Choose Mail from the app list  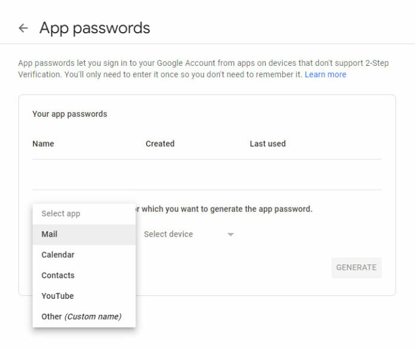pos(84,234)
